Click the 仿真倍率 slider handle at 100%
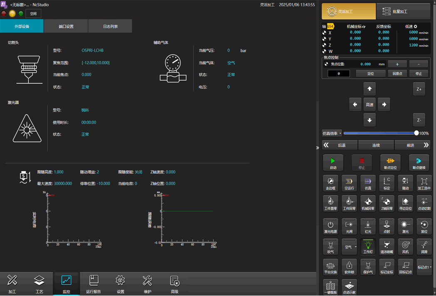Viewport: 436px width, 296px height. coord(416,133)
